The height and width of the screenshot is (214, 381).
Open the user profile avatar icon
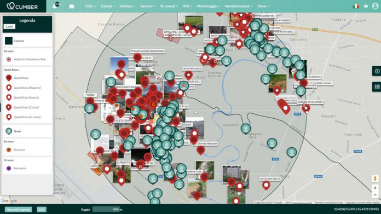[x=375, y=6]
